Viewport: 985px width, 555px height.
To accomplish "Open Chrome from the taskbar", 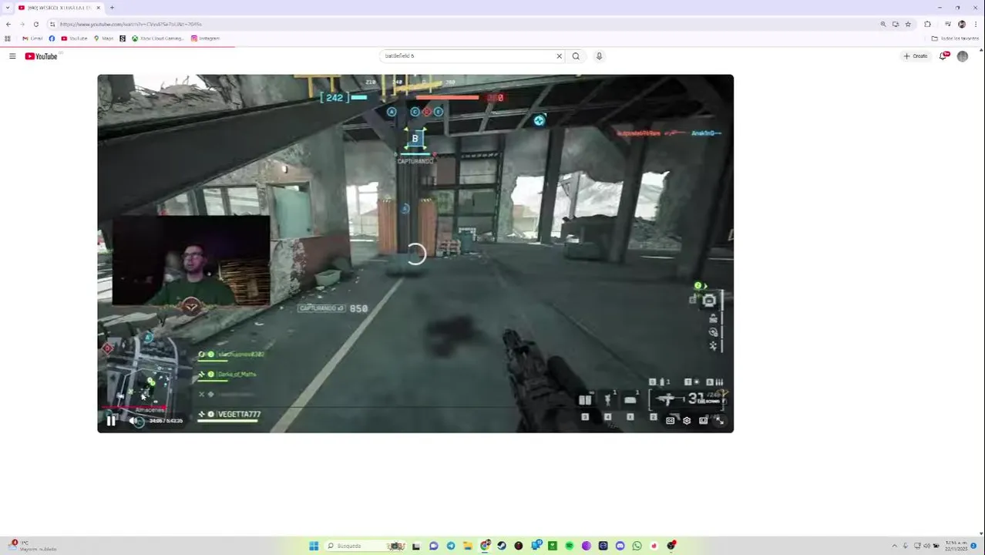I will pyautogui.click(x=484, y=546).
